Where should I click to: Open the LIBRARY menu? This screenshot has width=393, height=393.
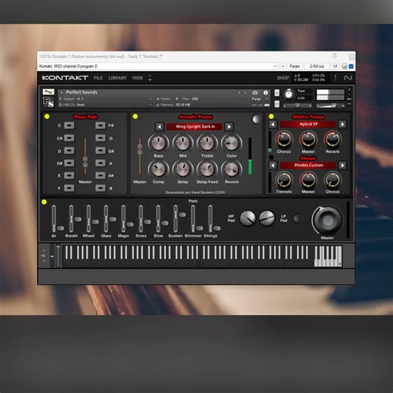117,78
